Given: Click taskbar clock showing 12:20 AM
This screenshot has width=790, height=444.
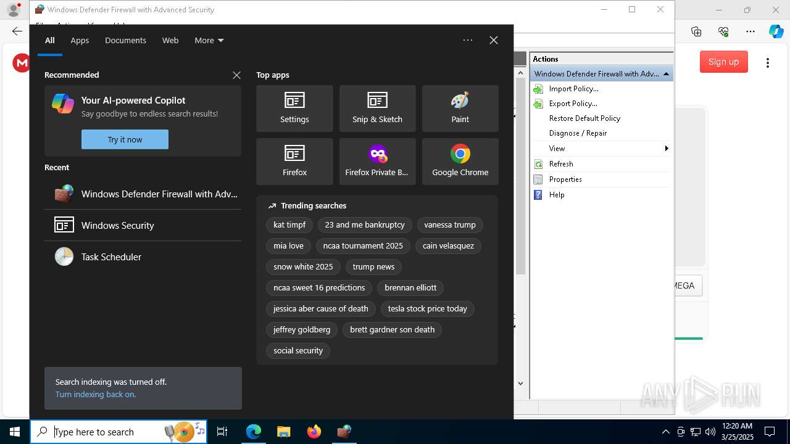Looking at the screenshot, I should (737, 432).
